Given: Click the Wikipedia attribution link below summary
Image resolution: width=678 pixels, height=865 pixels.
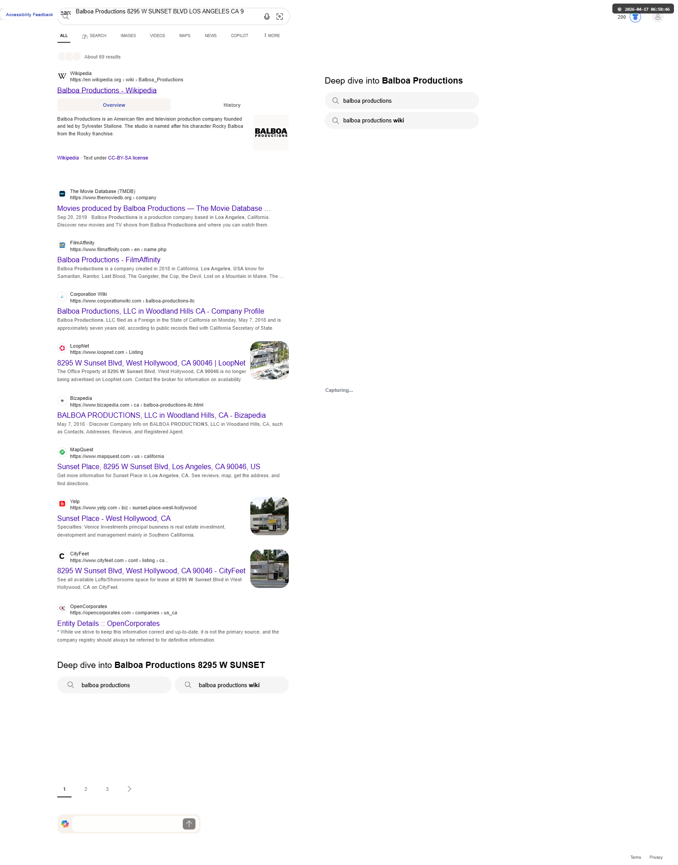Looking at the screenshot, I should 68,158.
